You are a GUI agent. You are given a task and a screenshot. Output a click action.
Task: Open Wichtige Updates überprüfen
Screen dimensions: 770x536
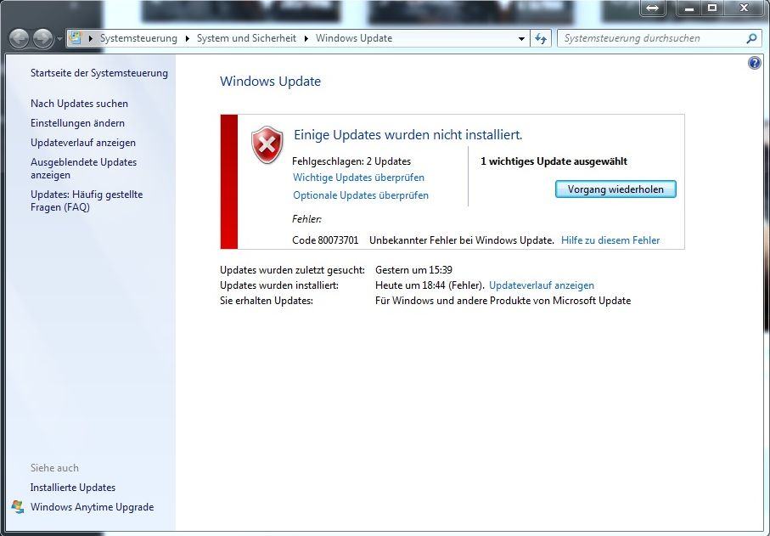point(358,178)
